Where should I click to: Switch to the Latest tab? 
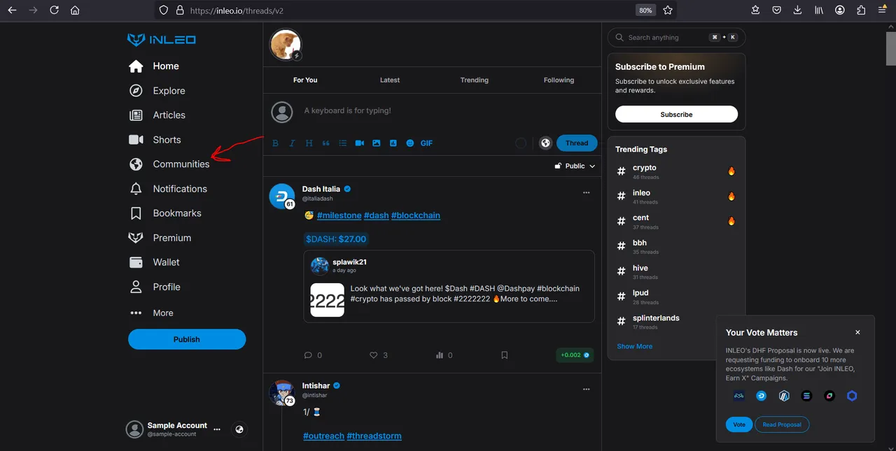390,80
